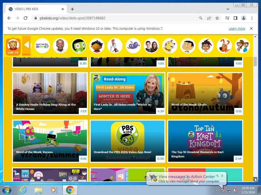The image size is (261, 195).
Task: Open the two kids show icon at right
Action: (242, 46)
